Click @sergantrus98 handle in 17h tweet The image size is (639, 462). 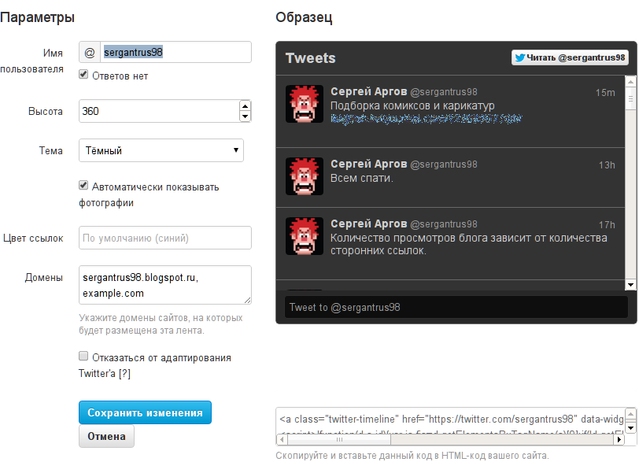pyautogui.click(x=444, y=224)
